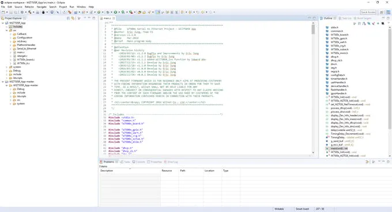The image size is (392, 212).
Task: Click Collapse All in Project Explorer
Action: pos(68,18)
